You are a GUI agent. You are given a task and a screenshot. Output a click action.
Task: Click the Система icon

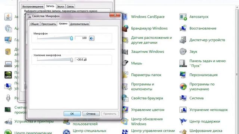(183, 98)
